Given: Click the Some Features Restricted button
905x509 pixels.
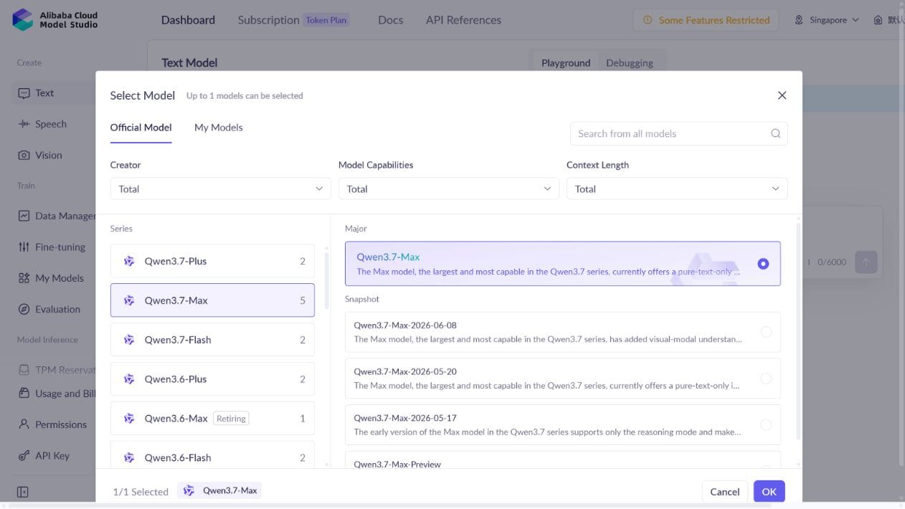Looking at the screenshot, I should 706,20.
